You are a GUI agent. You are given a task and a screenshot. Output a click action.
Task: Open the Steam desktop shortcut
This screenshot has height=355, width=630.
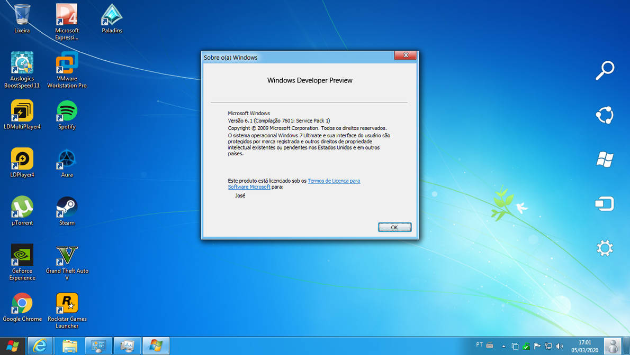(67, 211)
